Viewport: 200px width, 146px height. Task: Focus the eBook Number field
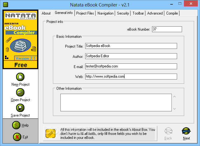point(167,29)
